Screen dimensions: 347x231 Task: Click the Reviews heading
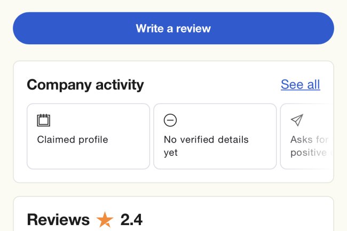click(58, 219)
